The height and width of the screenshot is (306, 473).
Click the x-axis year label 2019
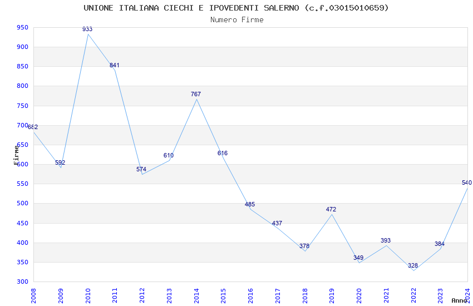[332, 295]
